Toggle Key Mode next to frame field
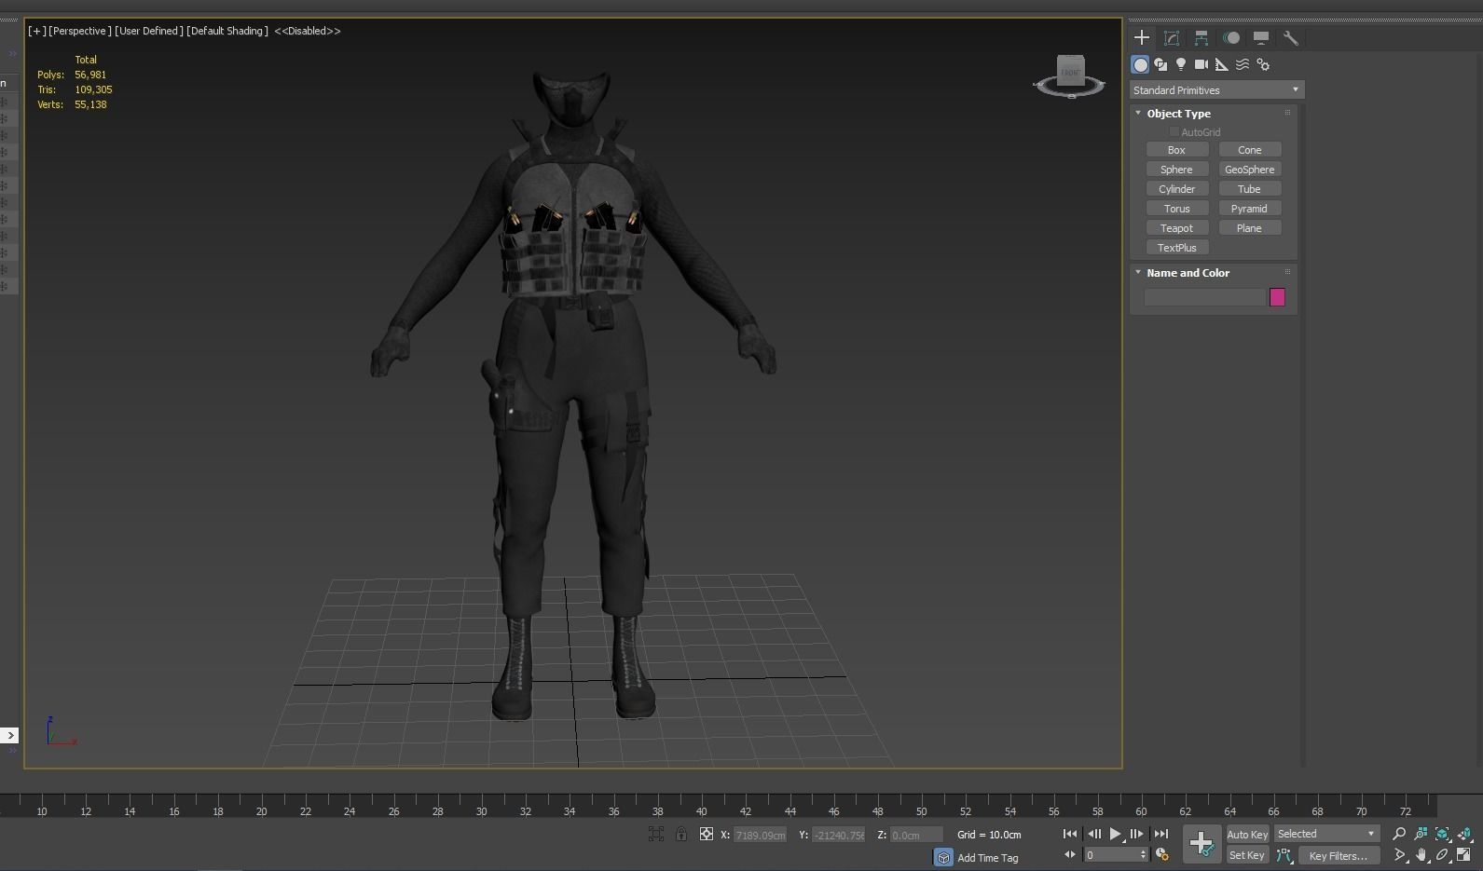This screenshot has width=1483, height=871. pos(1070,854)
